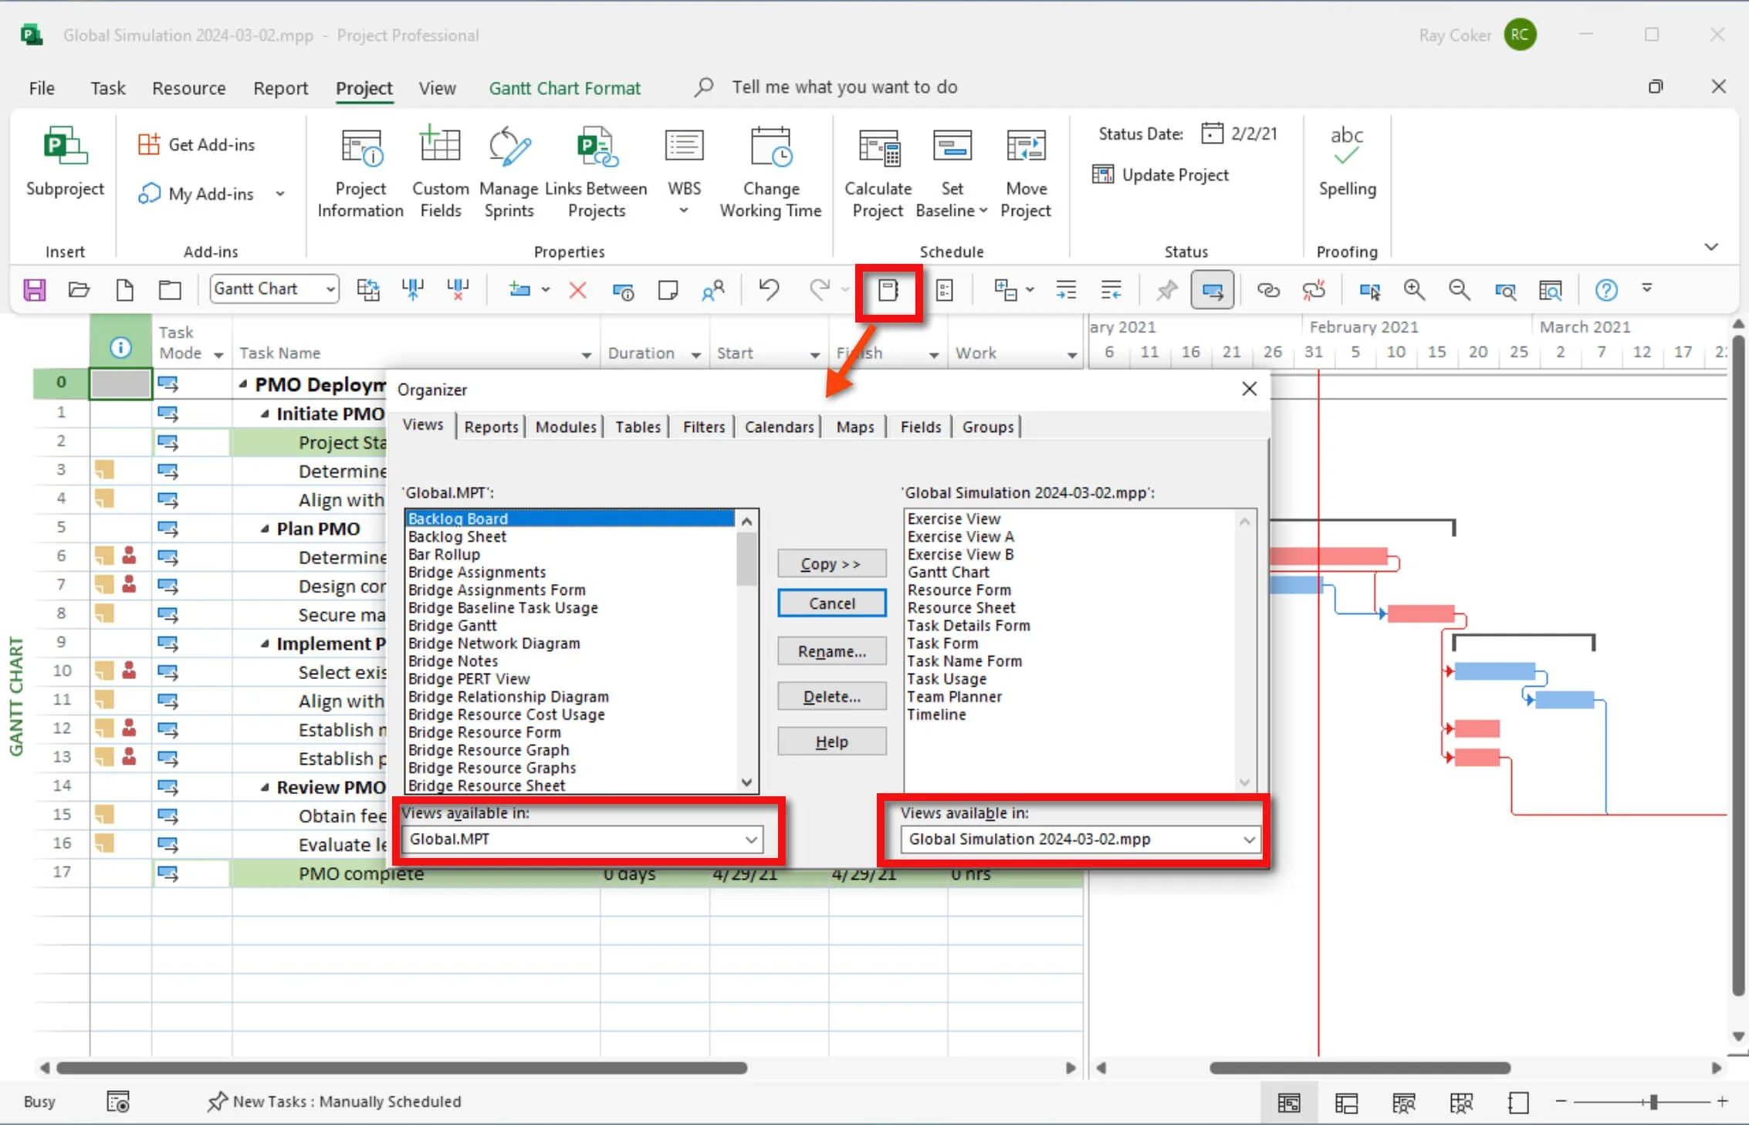Collapse the ribbon with chevron
The width and height of the screenshot is (1749, 1125).
coord(1711,246)
